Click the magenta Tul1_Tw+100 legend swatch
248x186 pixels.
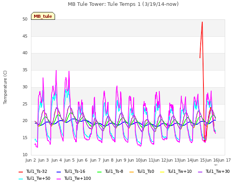(x=59, y=179)
